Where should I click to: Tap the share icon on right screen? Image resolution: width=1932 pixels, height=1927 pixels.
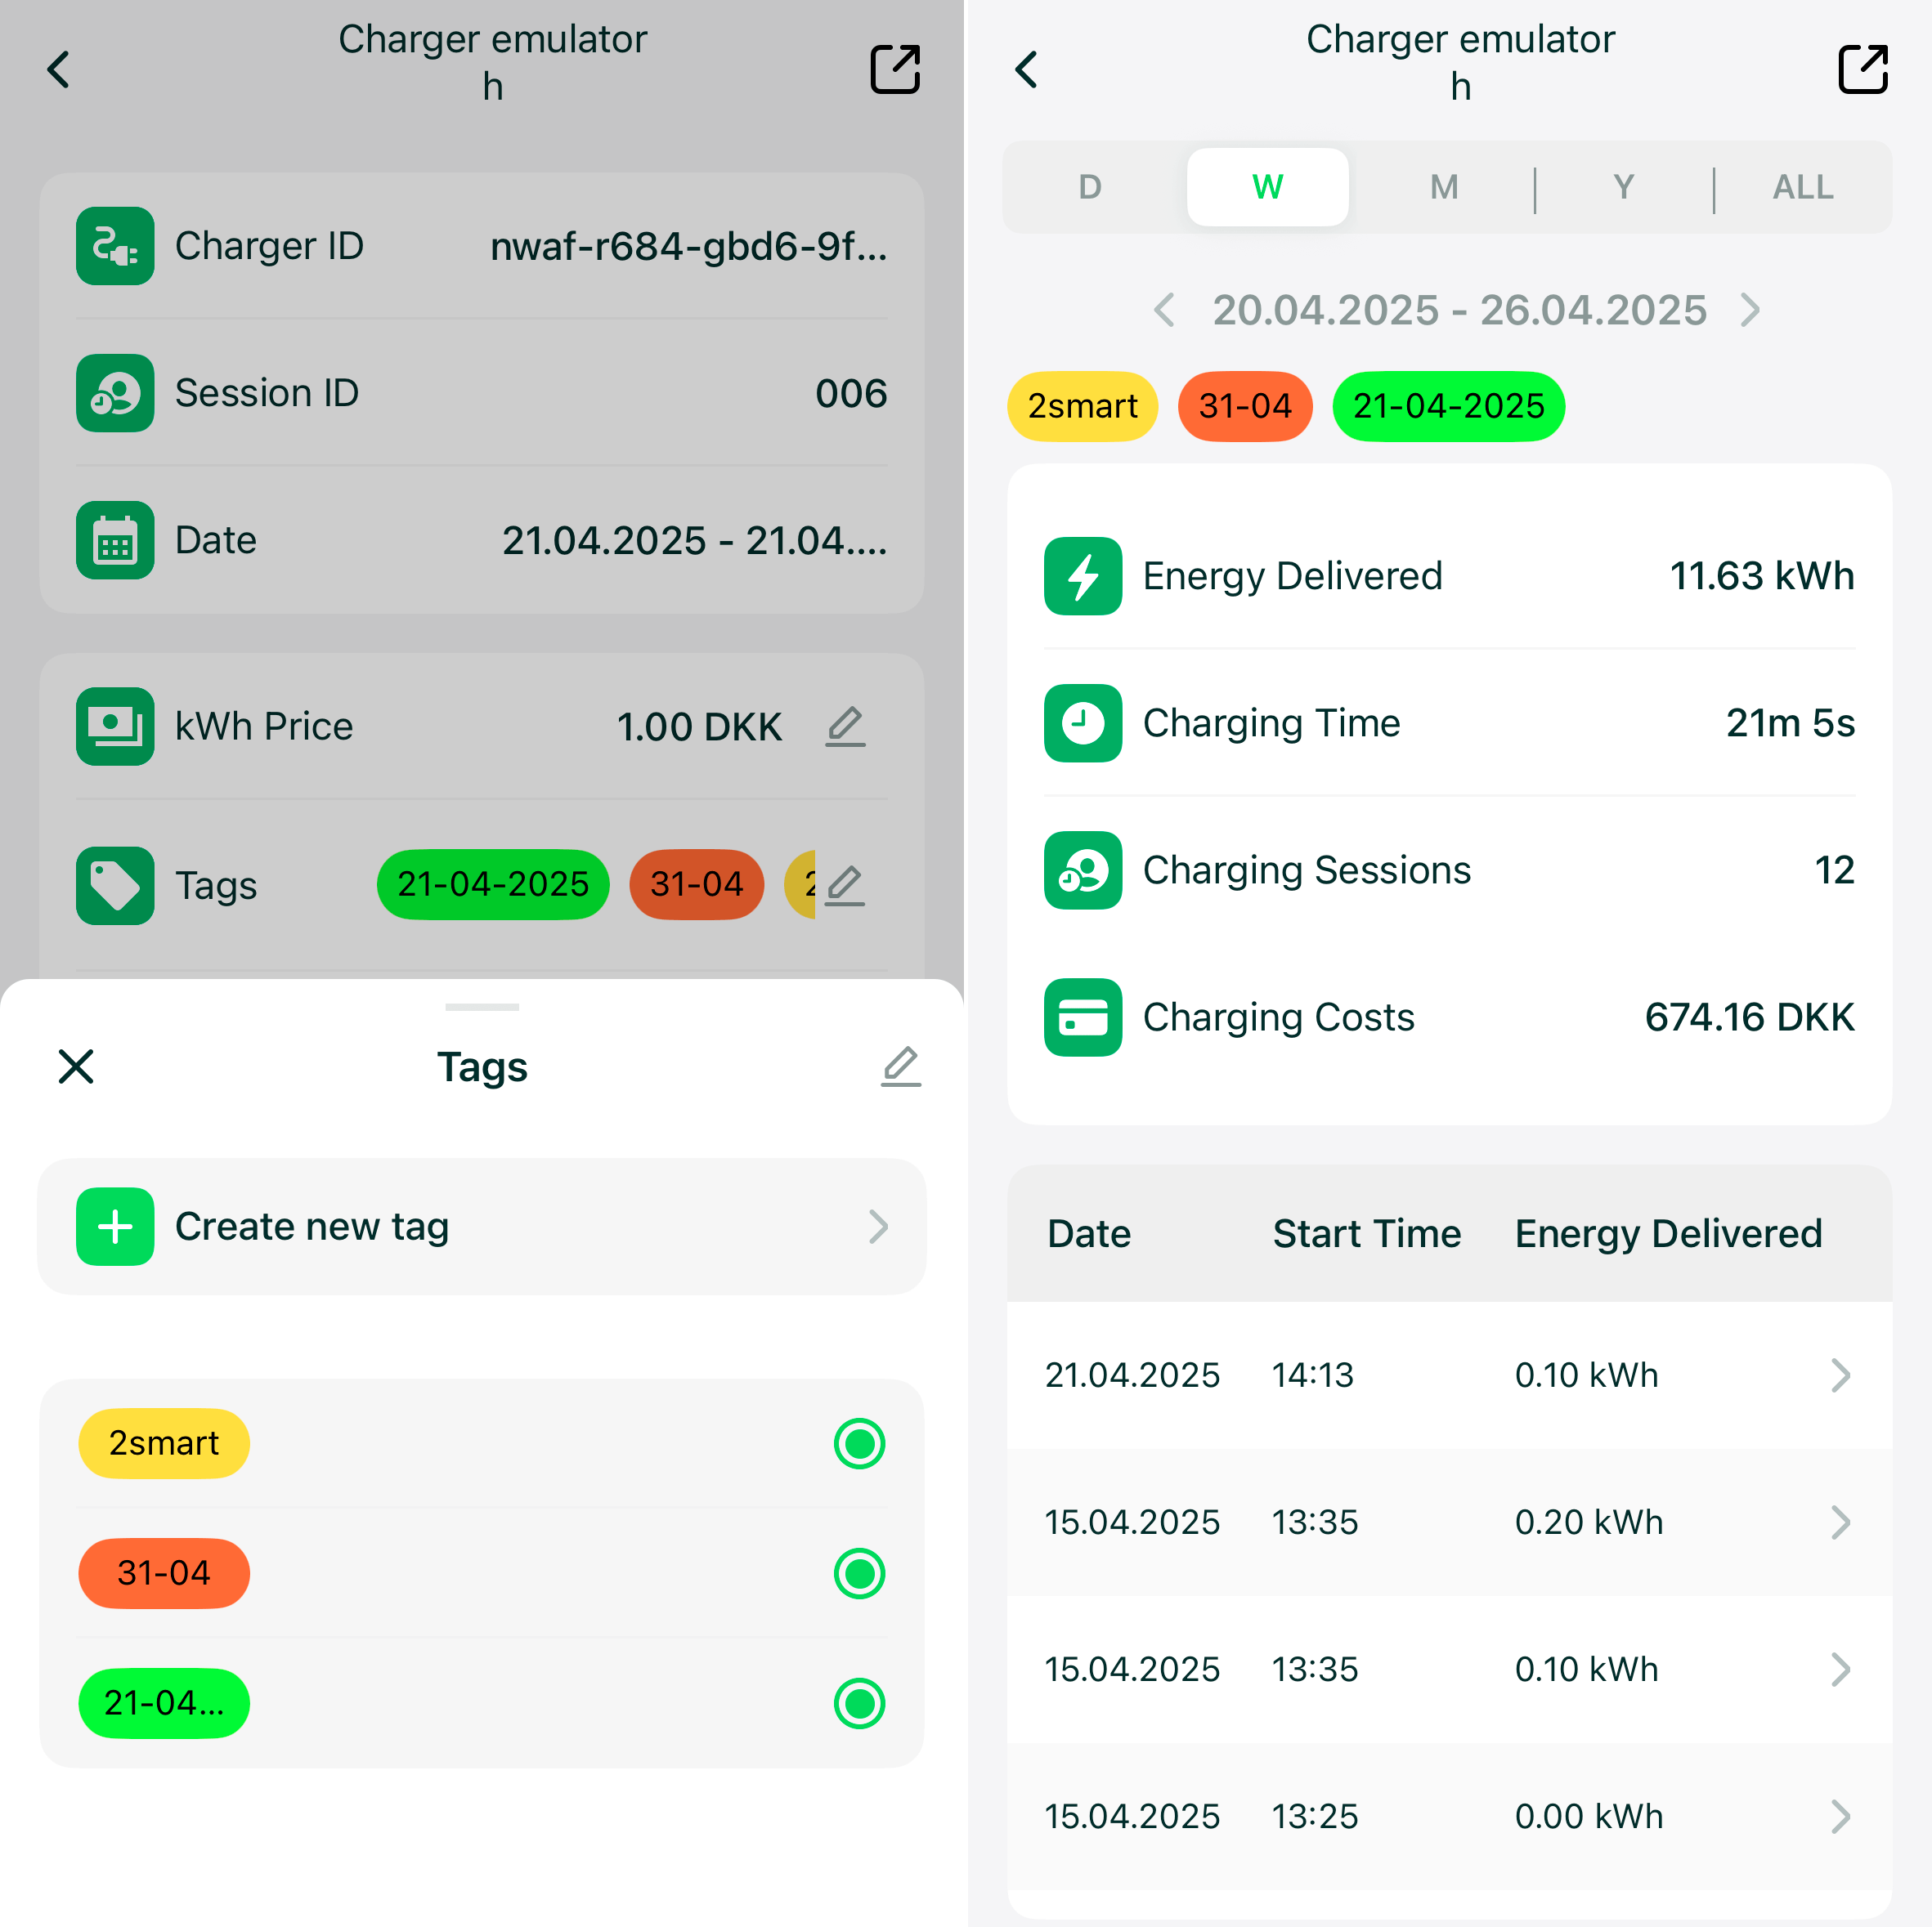coord(1862,69)
